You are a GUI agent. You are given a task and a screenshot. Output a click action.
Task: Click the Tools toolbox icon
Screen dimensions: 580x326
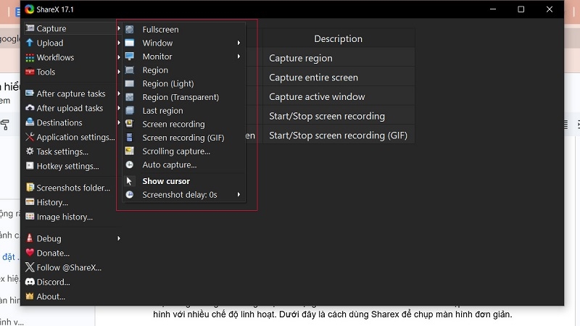pyautogui.click(x=30, y=72)
